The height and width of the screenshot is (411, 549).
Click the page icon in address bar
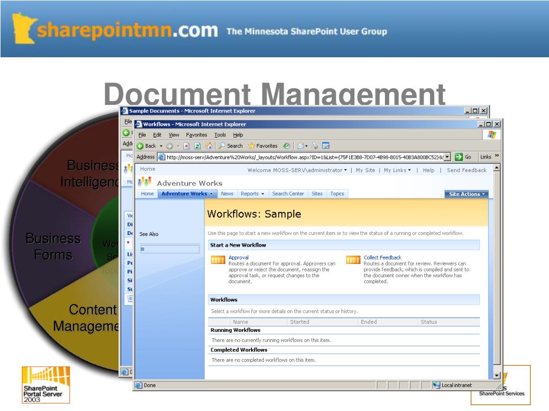161,157
